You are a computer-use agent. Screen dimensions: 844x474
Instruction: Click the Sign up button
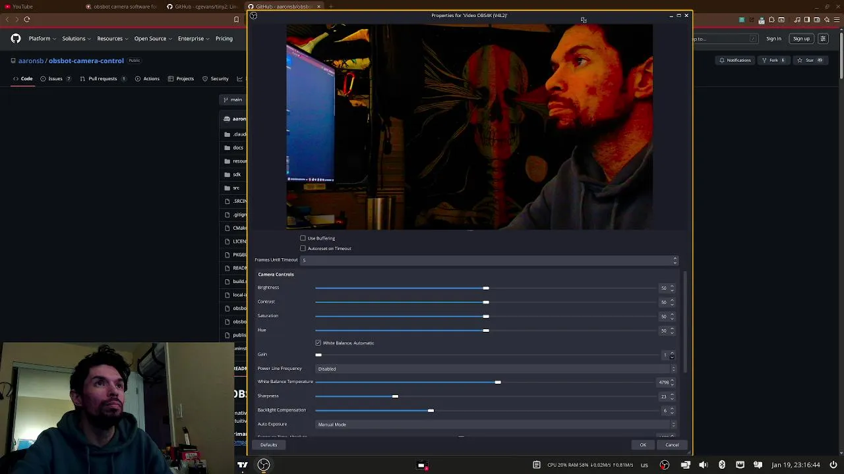pos(801,39)
